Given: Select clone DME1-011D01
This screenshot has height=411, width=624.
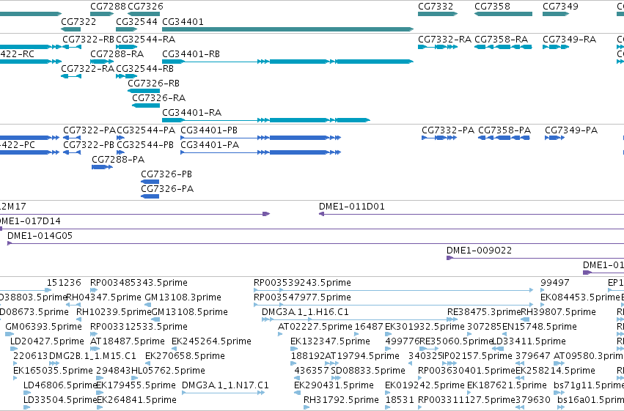Looking at the screenshot, I should point(471,214).
